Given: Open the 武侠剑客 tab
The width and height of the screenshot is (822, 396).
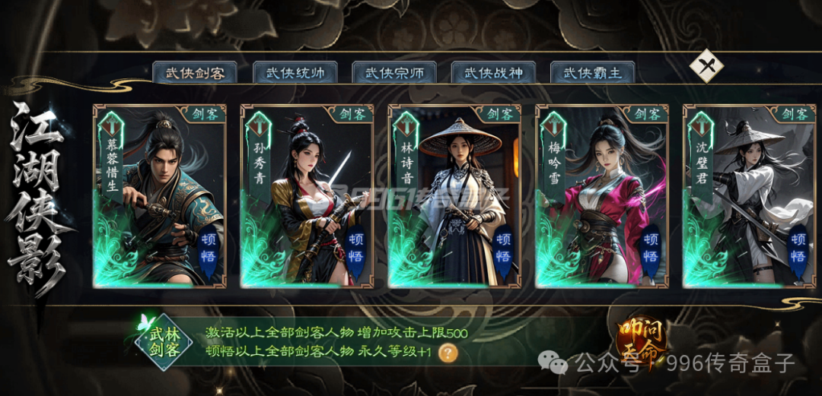Looking at the screenshot, I should (x=195, y=73).
